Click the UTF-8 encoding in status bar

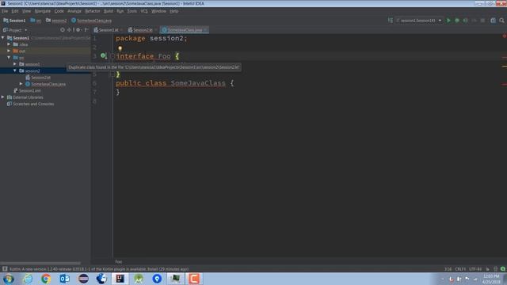(x=475, y=269)
